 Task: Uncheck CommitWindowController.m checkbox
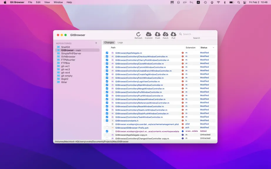pyautogui.click(x=107, y=67)
